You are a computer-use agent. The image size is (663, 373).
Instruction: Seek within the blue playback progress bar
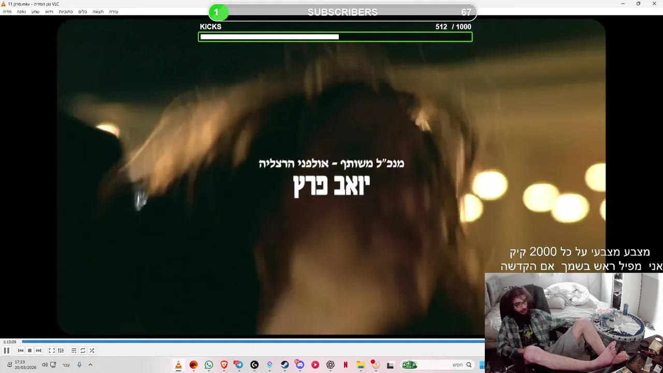[x=253, y=342]
